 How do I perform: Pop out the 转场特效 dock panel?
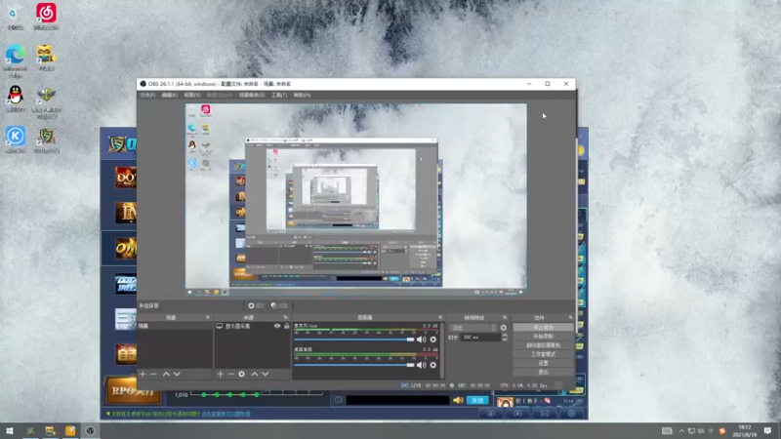[x=505, y=317]
